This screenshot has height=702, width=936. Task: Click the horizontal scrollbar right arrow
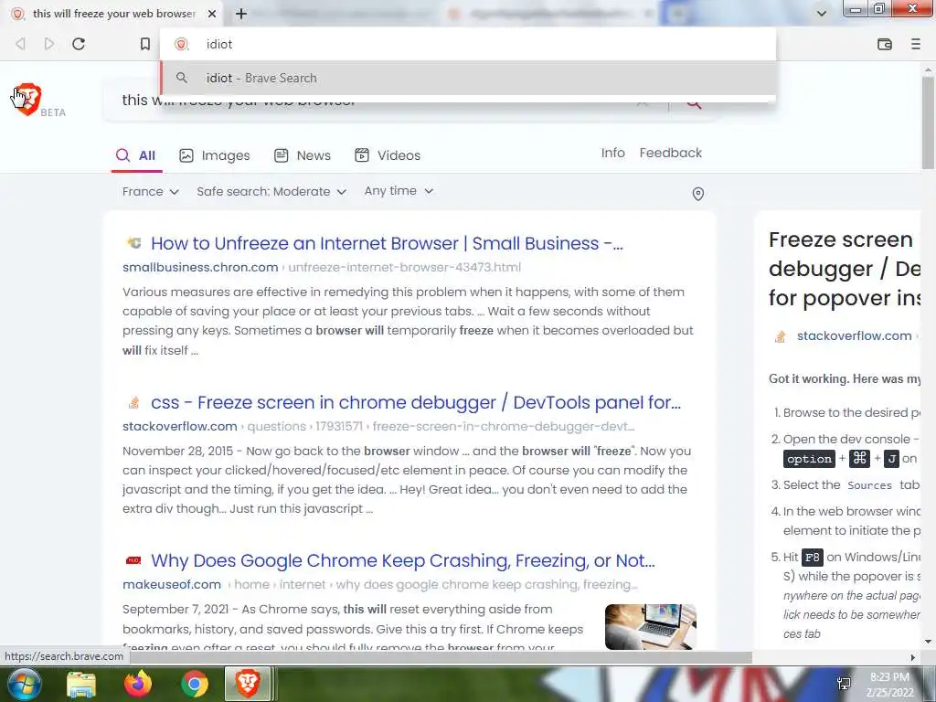(913, 657)
